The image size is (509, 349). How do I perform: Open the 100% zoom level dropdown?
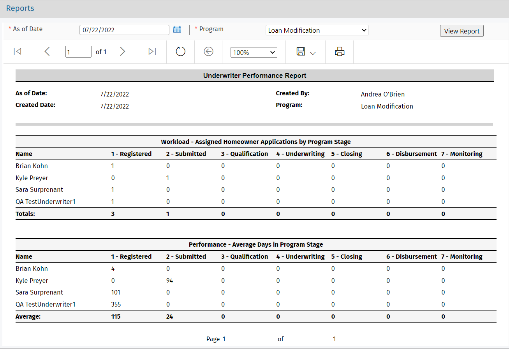point(254,53)
